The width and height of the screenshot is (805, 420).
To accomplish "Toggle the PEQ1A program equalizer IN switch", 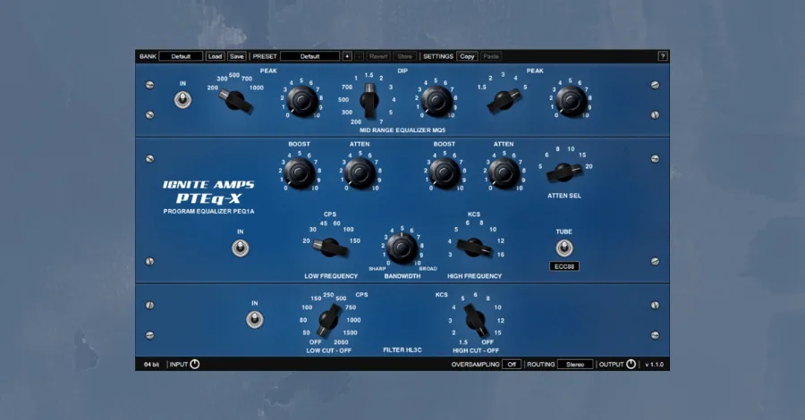I will 241,248.
